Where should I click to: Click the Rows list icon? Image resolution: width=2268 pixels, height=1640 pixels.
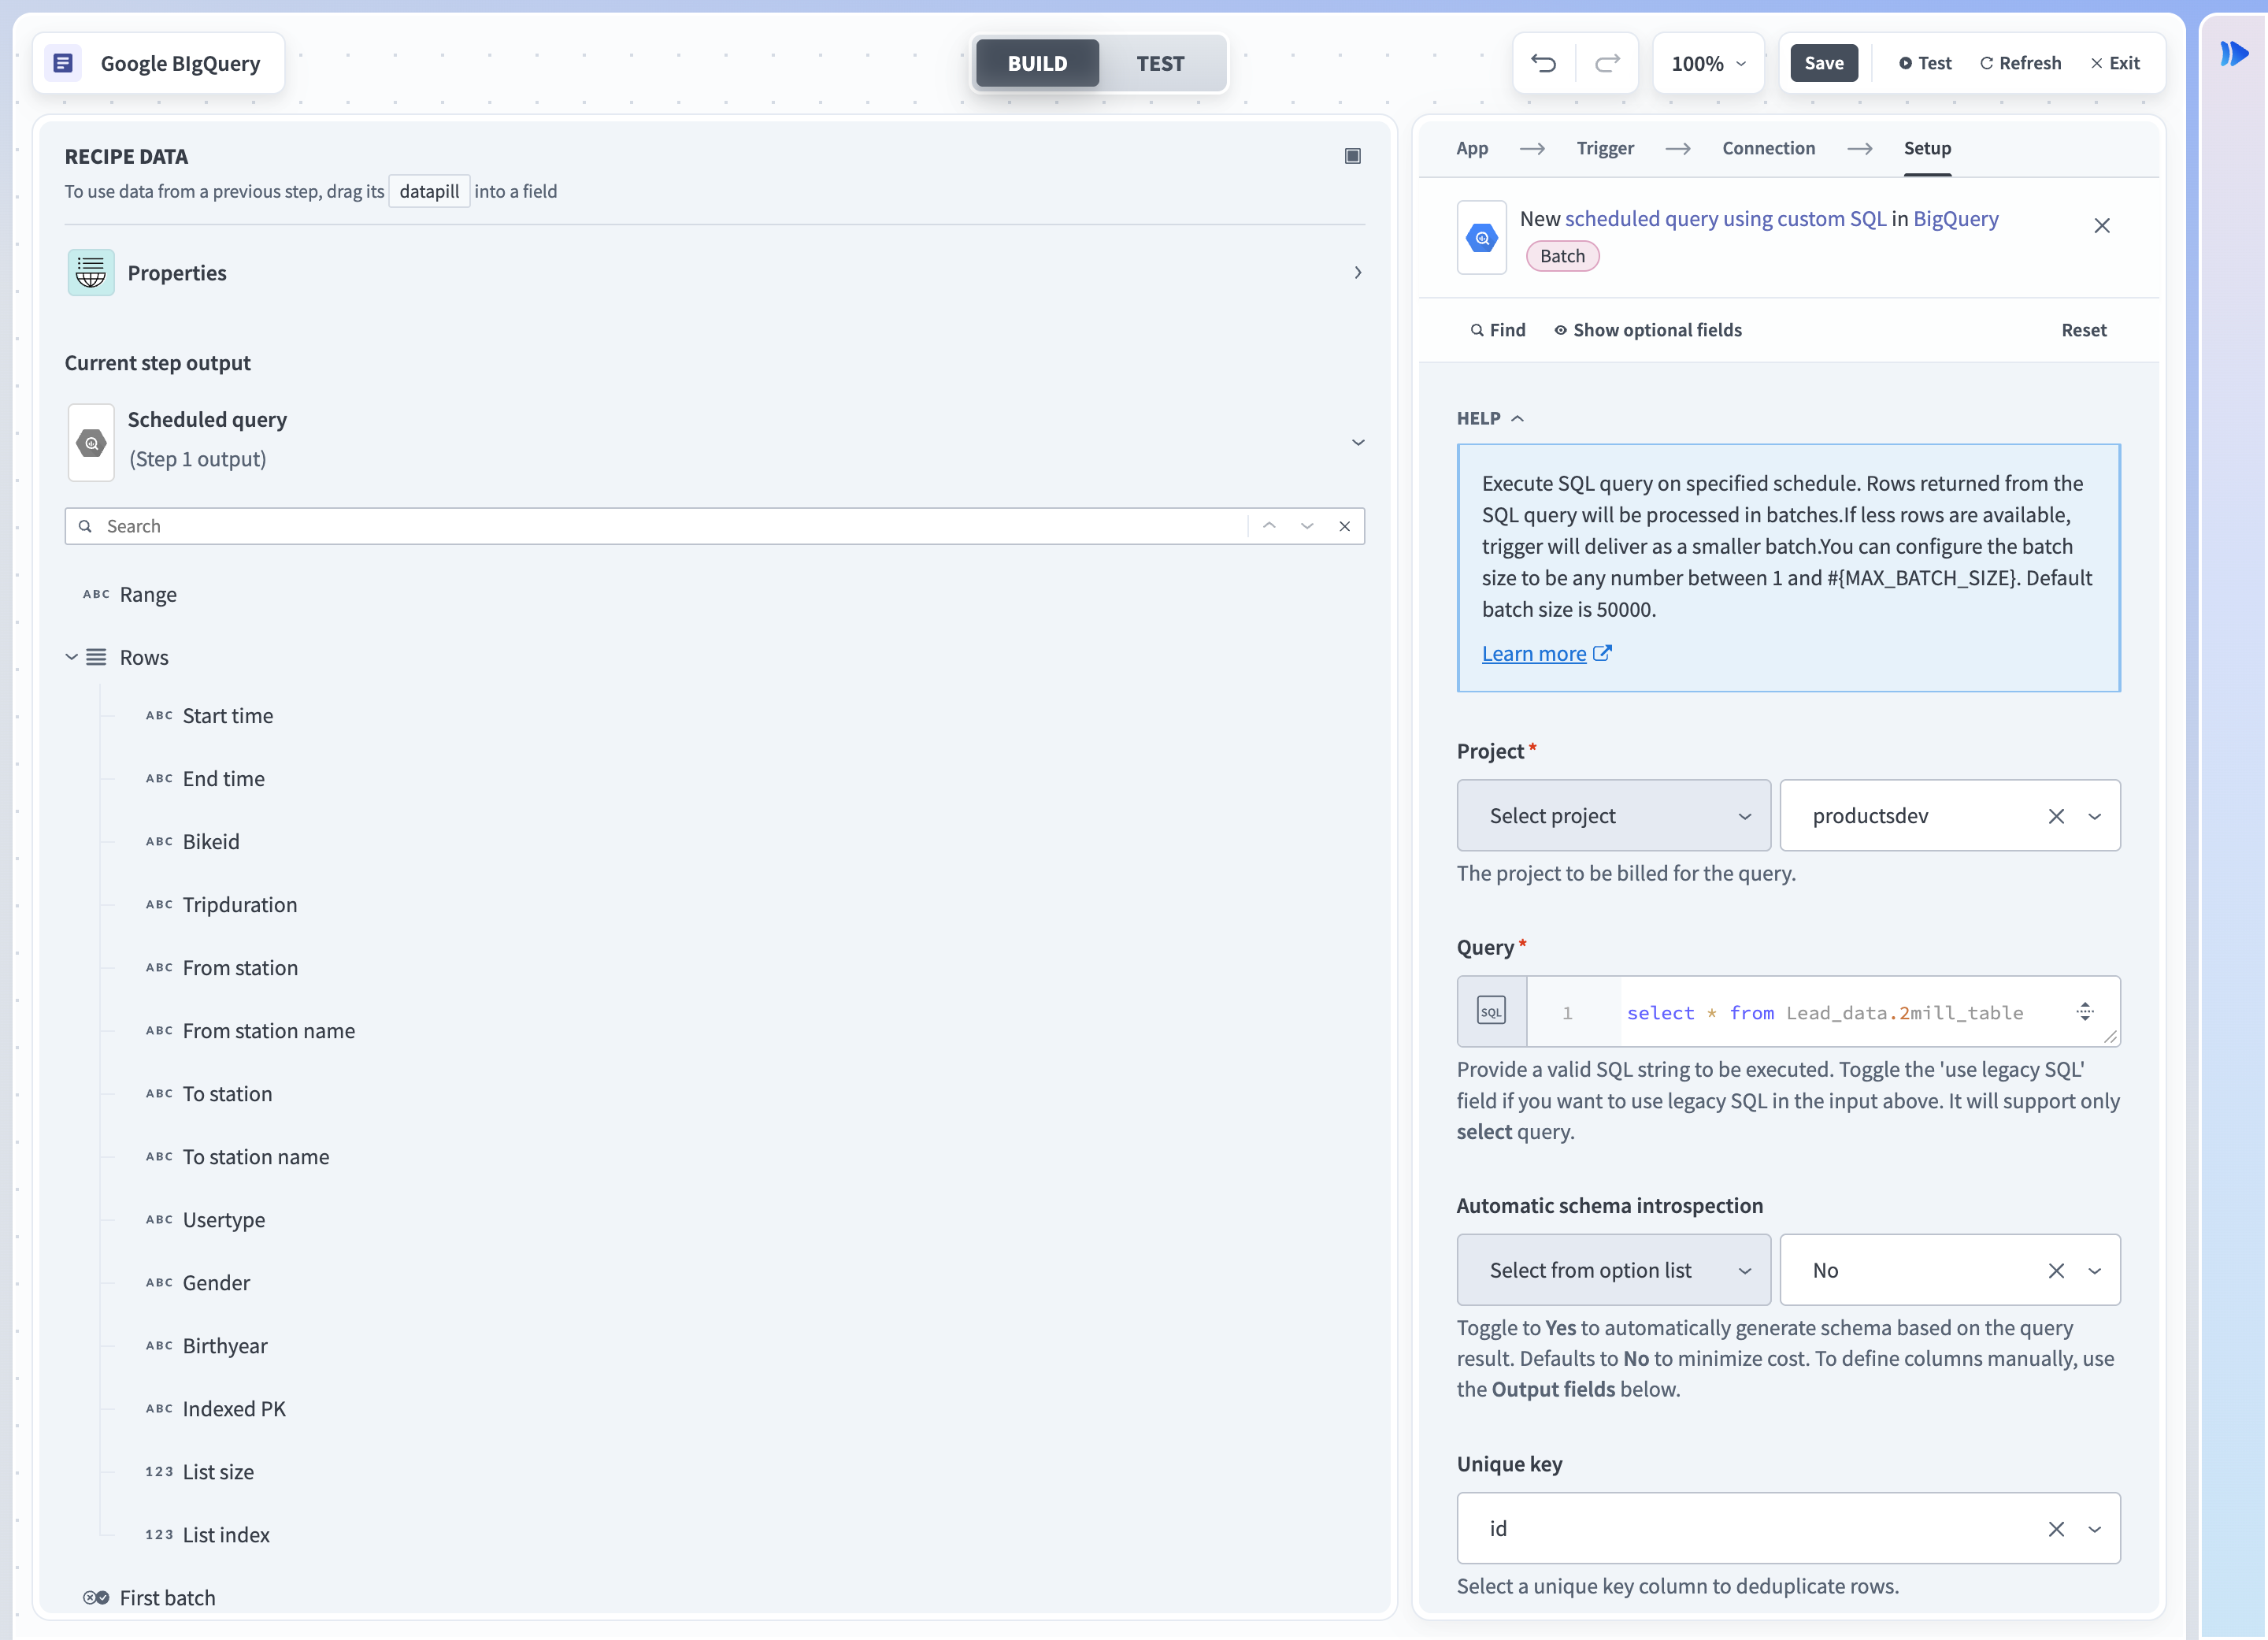[x=96, y=657]
